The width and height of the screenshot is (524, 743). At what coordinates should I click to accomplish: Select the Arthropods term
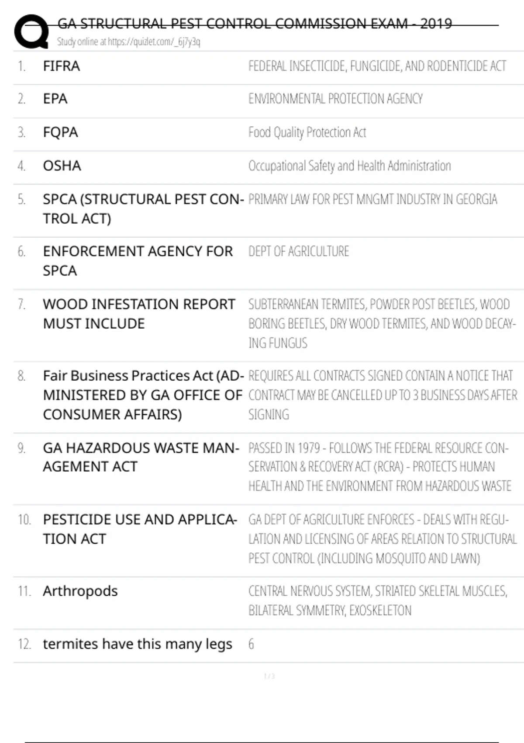80,591
